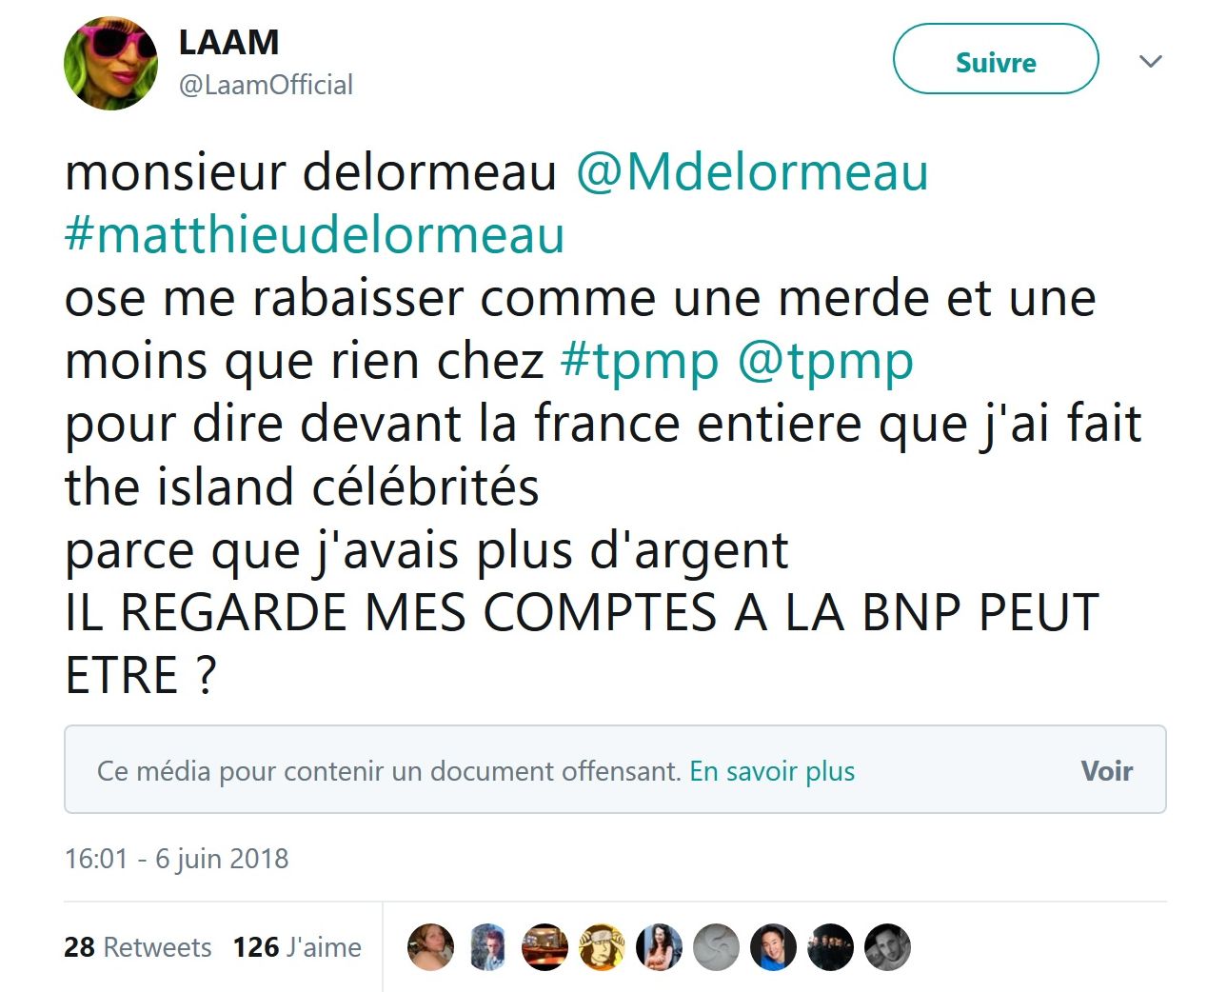This screenshot has width=1227, height=992.
Task: View the 28 Retweets list
Action: tap(138, 947)
